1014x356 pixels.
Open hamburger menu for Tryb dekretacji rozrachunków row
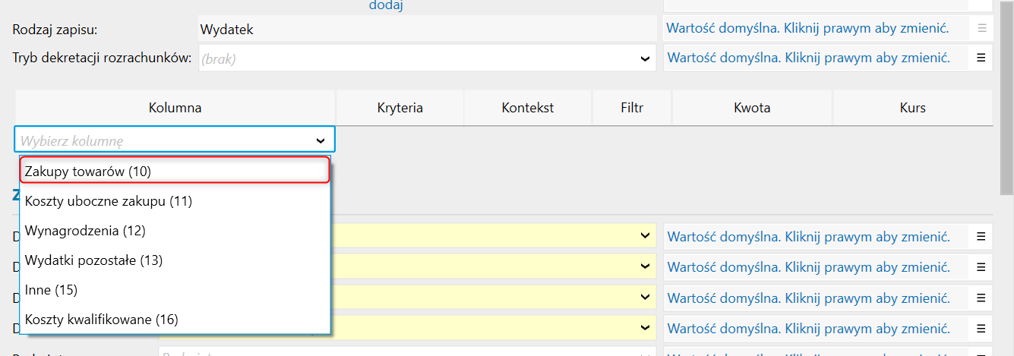pyautogui.click(x=981, y=58)
